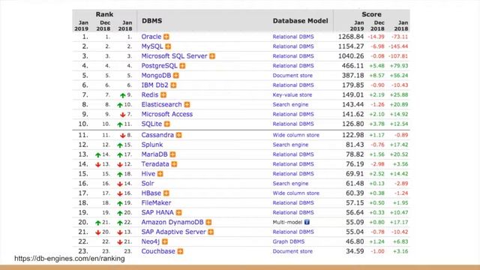Image resolution: width=480 pixels, height=270 pixels.
Task: Click Graph DBMS in the Neo4j row
Action: coord(289,241)
